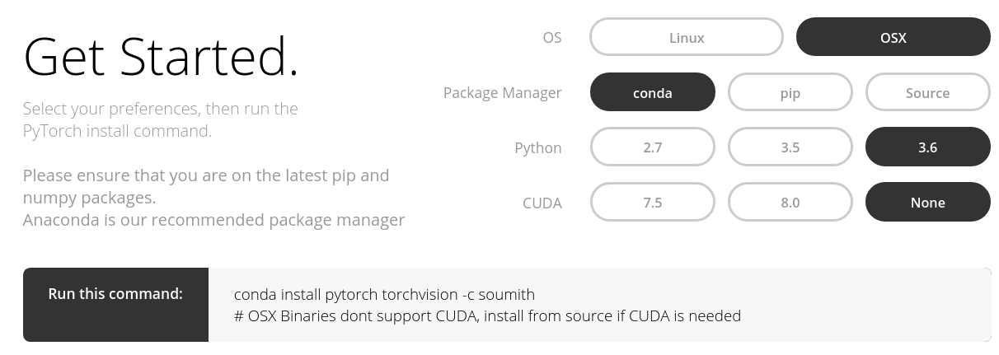Click the 'CUDA' row label
This screenshot has height=355, width=999.
[542, 203]
